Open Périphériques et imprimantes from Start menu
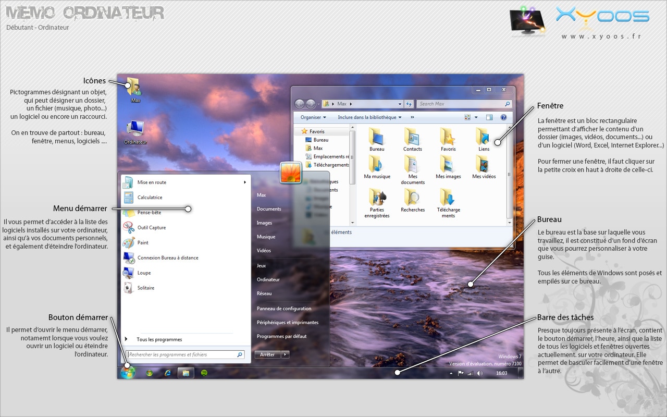Image resolution: width=667 pixels, height=417 pixels. tap(288, 323)
